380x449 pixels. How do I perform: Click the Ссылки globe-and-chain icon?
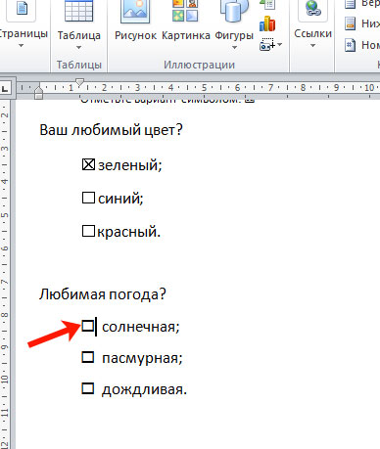click(x=312, y=9)
